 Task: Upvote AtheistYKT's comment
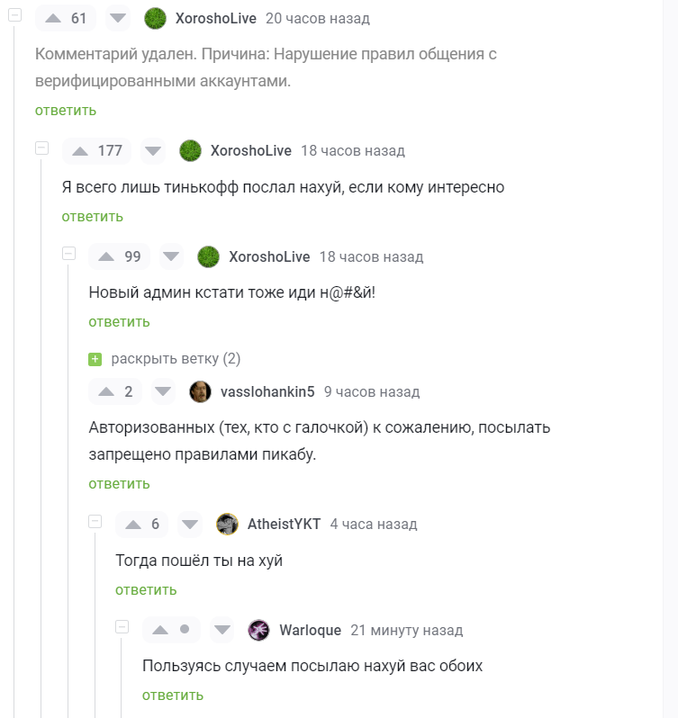pos(132,525)
